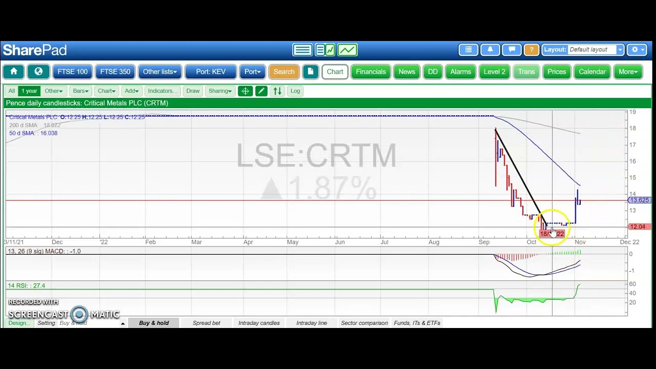Click the 200 d SMA legend label
The width and height of the screenshot is (656, 369).
[x=35, y=126]
